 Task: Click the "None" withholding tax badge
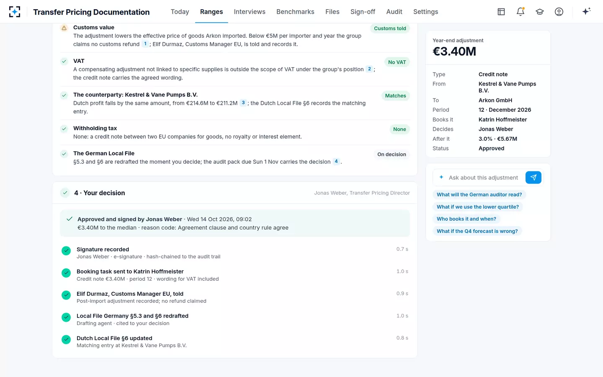coord(399,129)
